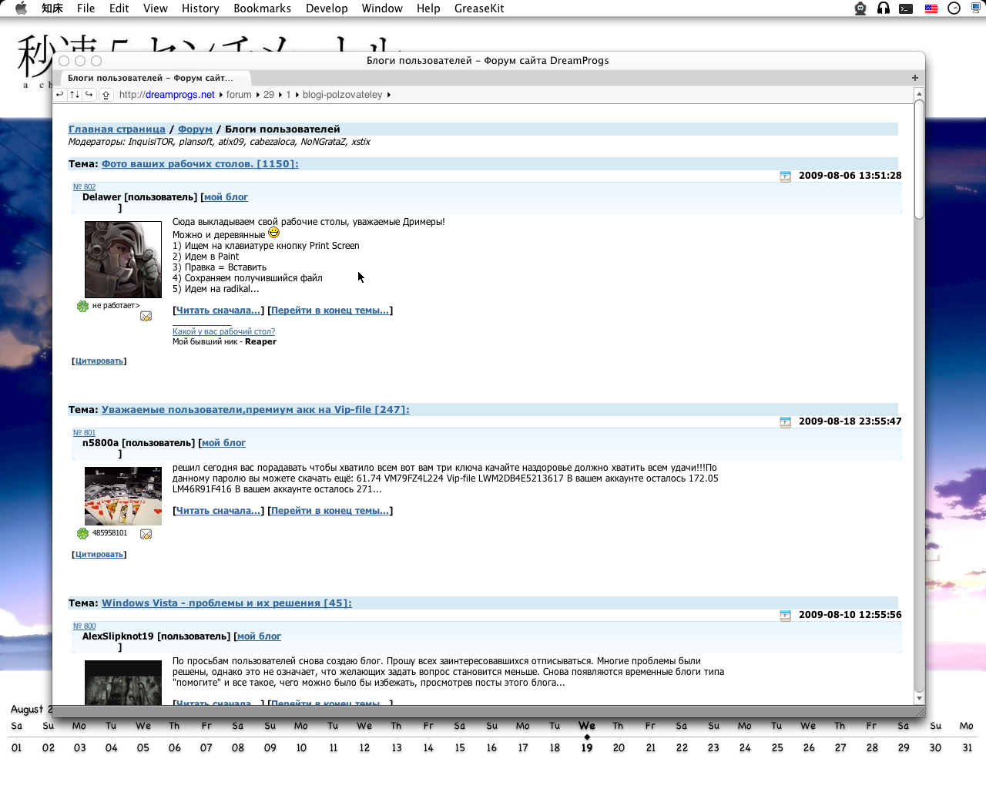The width and height of the screenshot is (986, 789).
Task: Open post number № 802
Action: (85, 187)
